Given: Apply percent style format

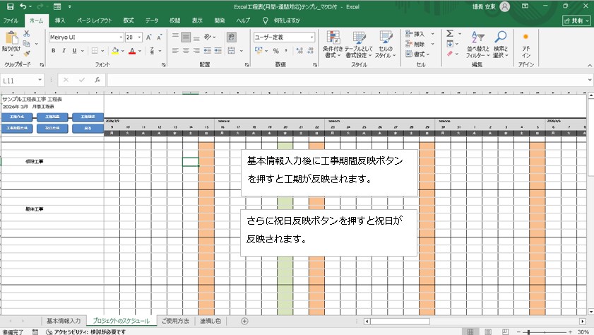Looking at the screenshot, I should [275, 50].
